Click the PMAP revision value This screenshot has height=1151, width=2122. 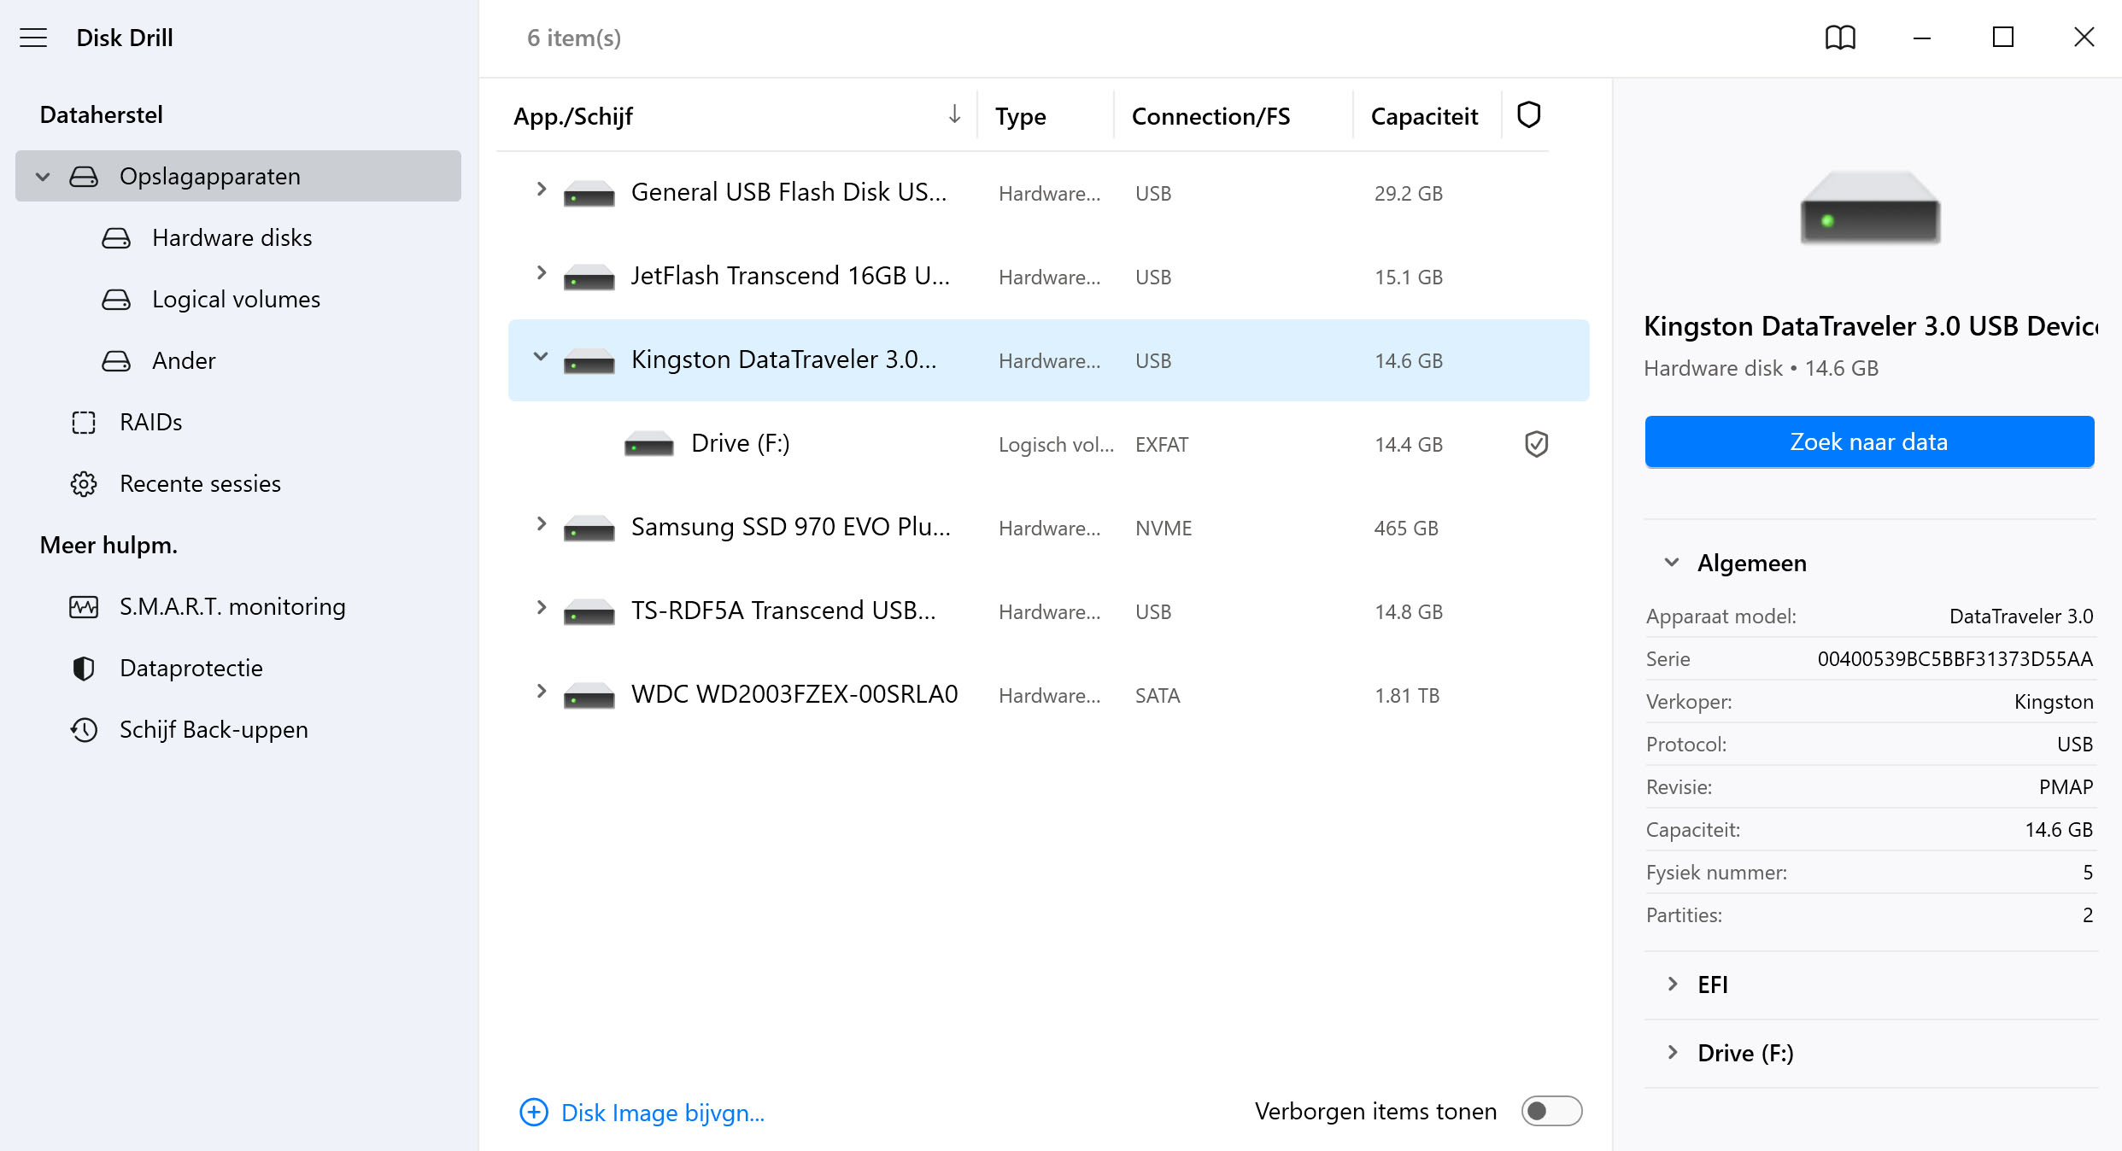tap(2066, 787)
